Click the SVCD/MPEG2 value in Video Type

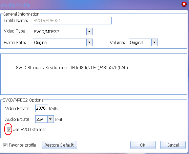pos(46,32)
